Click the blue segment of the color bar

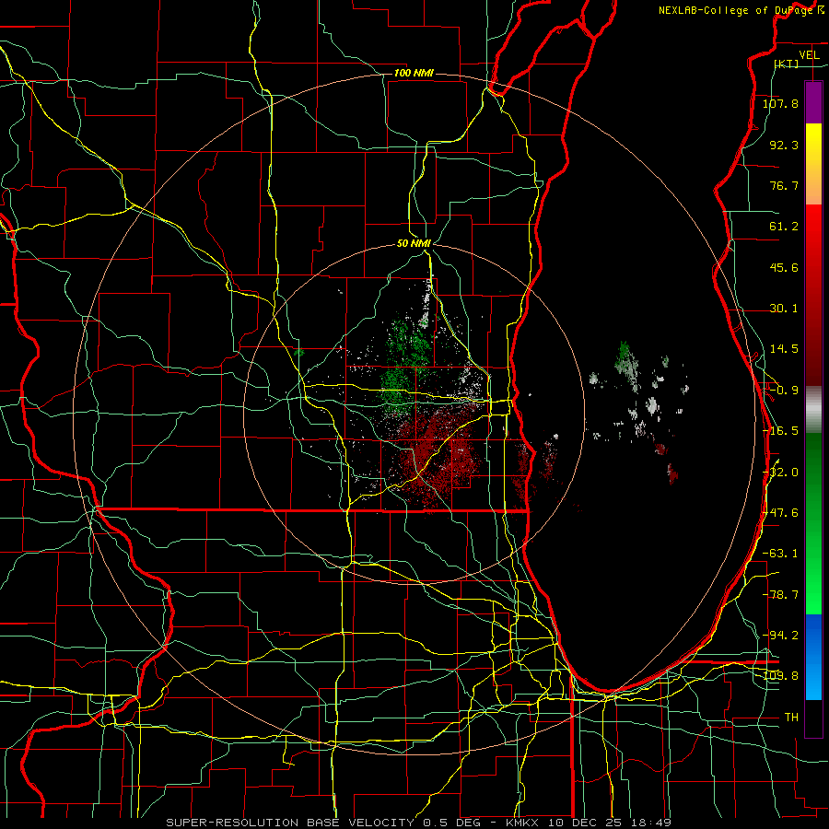click(813, 657)
